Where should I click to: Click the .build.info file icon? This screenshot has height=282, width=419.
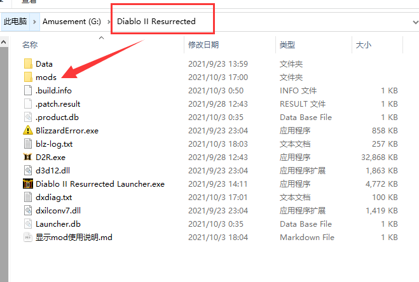(28, 91)
